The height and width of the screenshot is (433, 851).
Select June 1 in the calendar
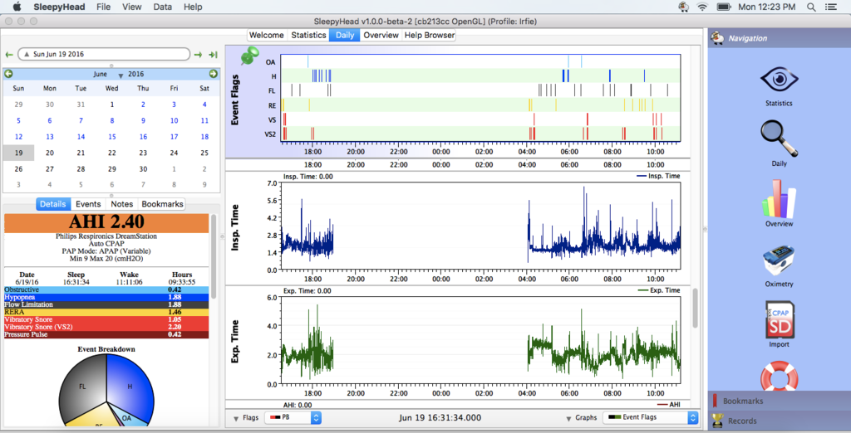click(x=112, y=105)
